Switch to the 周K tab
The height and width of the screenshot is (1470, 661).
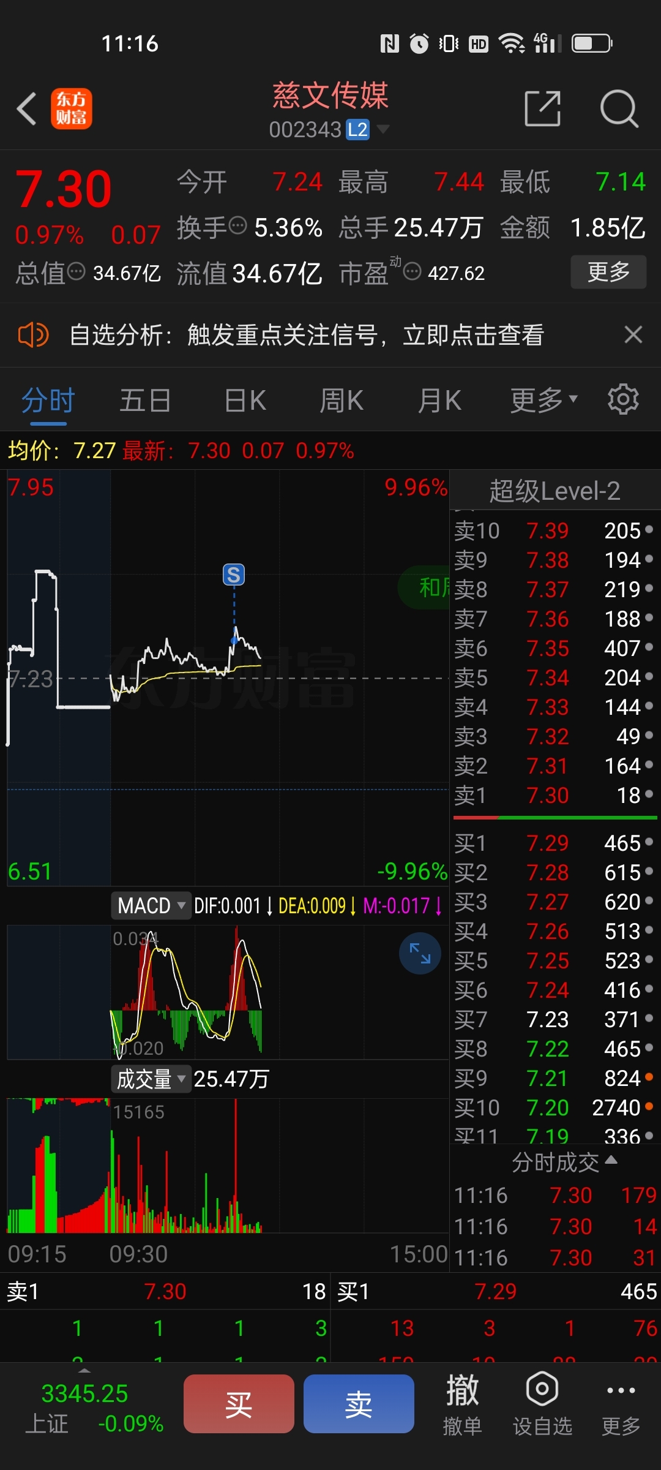coord(342,401)
